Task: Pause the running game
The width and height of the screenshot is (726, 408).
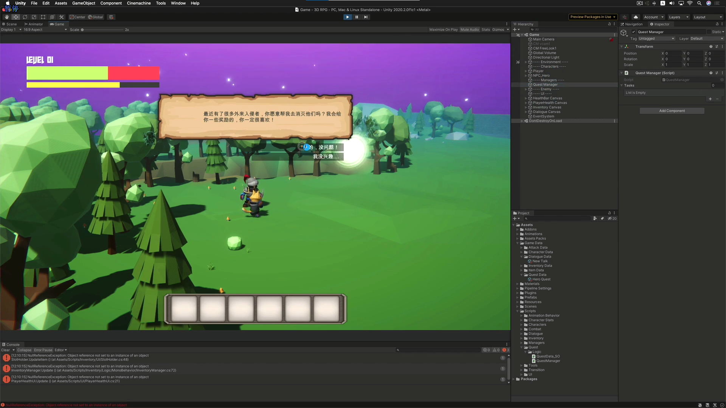Action: 357,17
